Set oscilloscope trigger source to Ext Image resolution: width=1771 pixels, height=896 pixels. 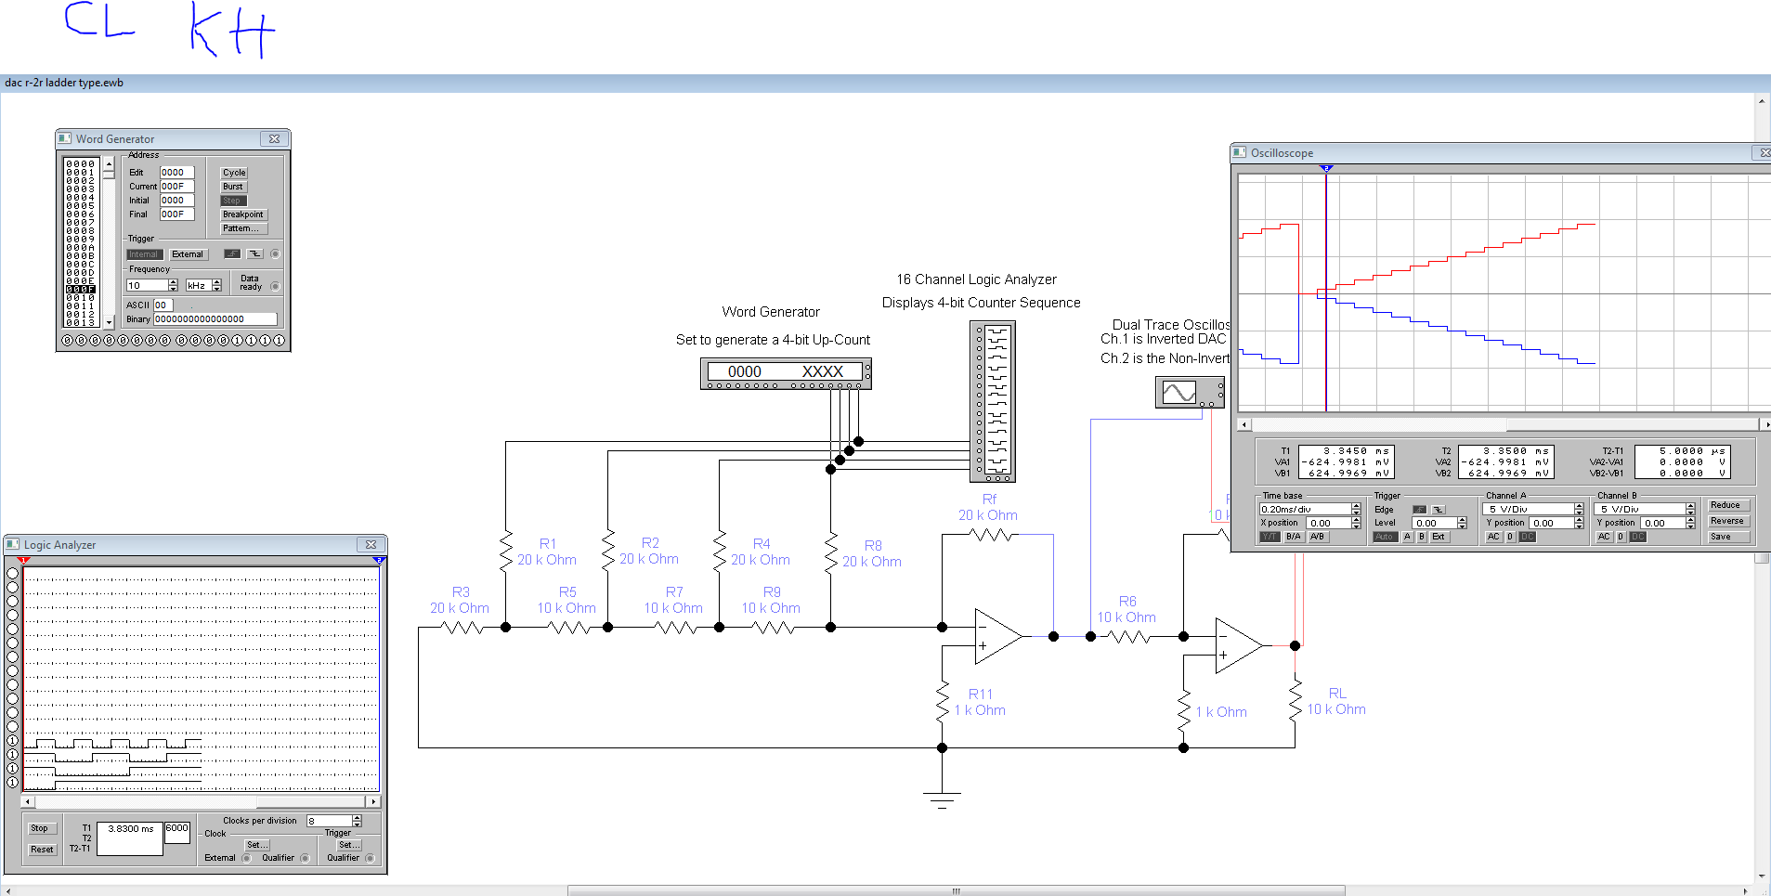click(1439, 537)
